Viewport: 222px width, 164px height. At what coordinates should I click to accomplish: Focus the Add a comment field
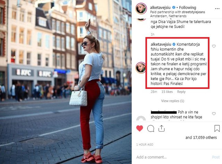point(173,157)
